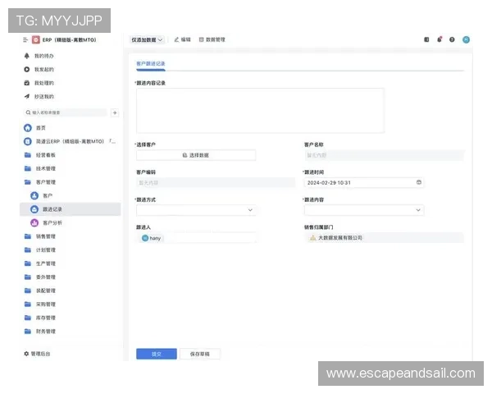Expand the 库存管理 folder
This screenshot has height=394, width=492.
coord(40,318)
